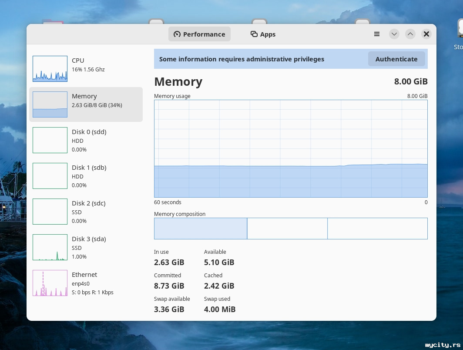This screenshot has width=463, height=350.
Task: Click the Memory usage graph area
Action: pos(291,148)
